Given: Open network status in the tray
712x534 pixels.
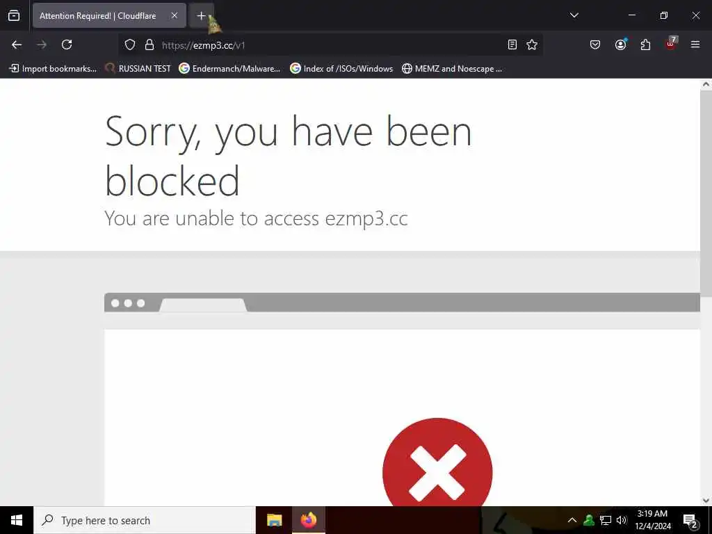Looking at the screenshot, I should [x=606, y=520].
